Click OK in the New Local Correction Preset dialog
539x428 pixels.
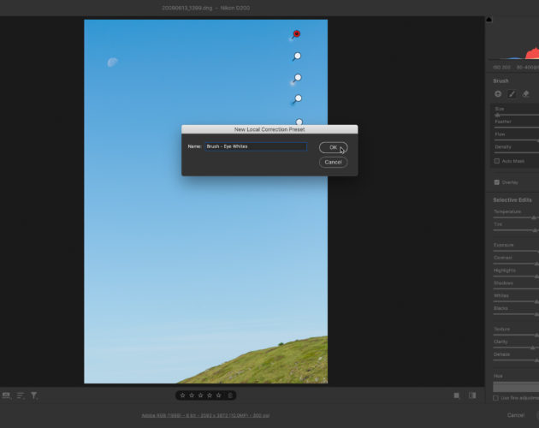[x=333, y=147]
